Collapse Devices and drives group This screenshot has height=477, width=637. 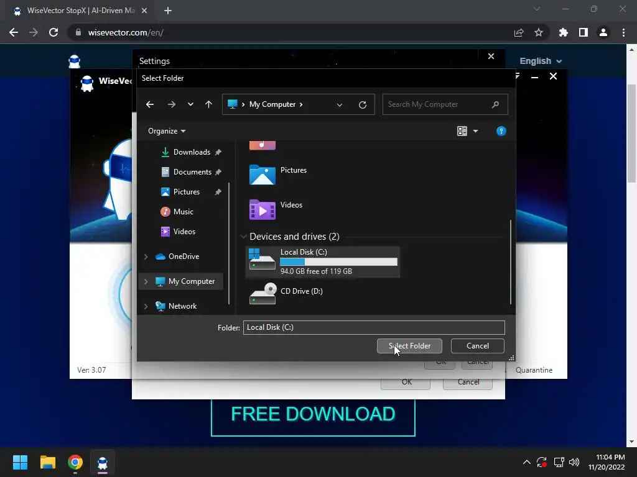(243, 237)
